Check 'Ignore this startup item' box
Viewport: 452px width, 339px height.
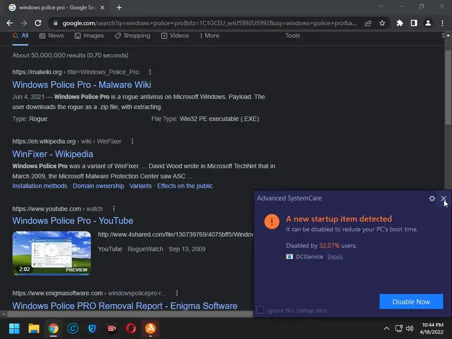tap(260, 310)
